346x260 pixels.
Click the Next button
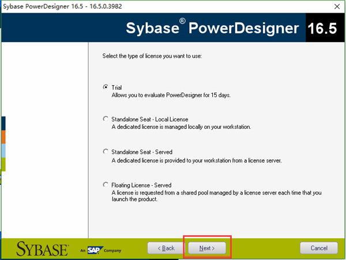(x=207, y=248)
